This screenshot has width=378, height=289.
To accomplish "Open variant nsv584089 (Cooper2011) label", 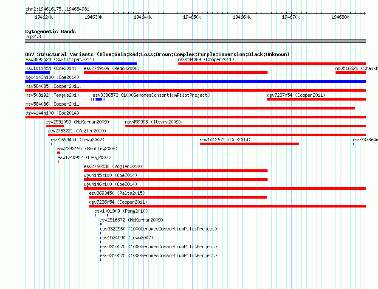I will (206, 59).
